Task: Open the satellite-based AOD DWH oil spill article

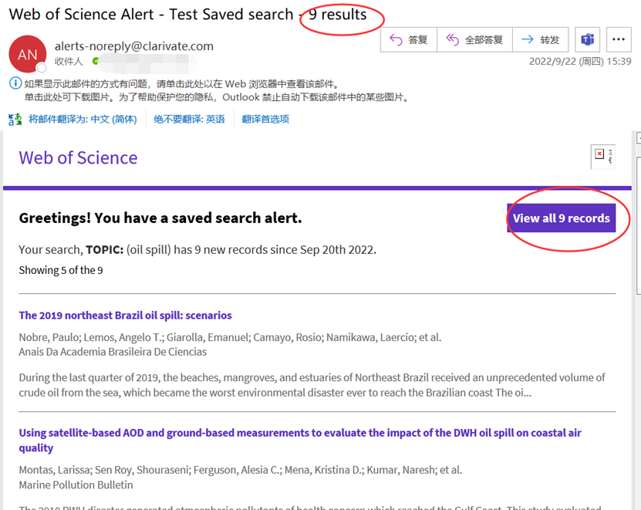Action: (x=299, y=440)
